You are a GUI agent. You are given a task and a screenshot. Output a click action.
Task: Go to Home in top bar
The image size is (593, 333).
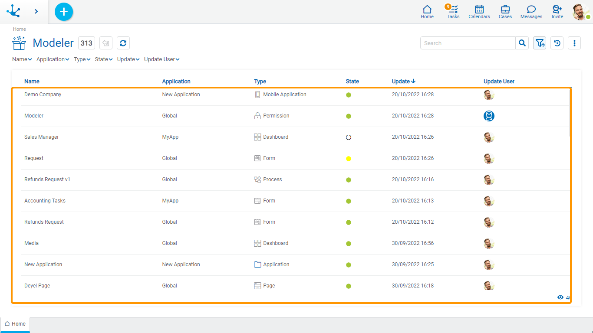pyautogui.click(x=427, y=12)
